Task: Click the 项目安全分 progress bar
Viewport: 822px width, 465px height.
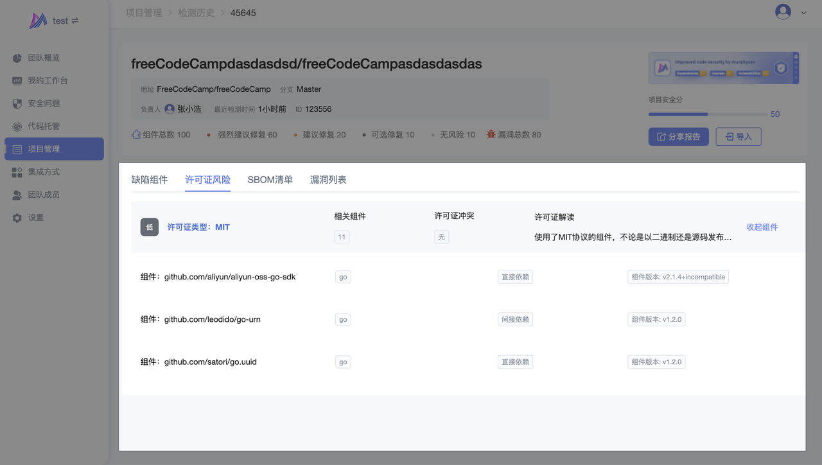Action: 707,114
